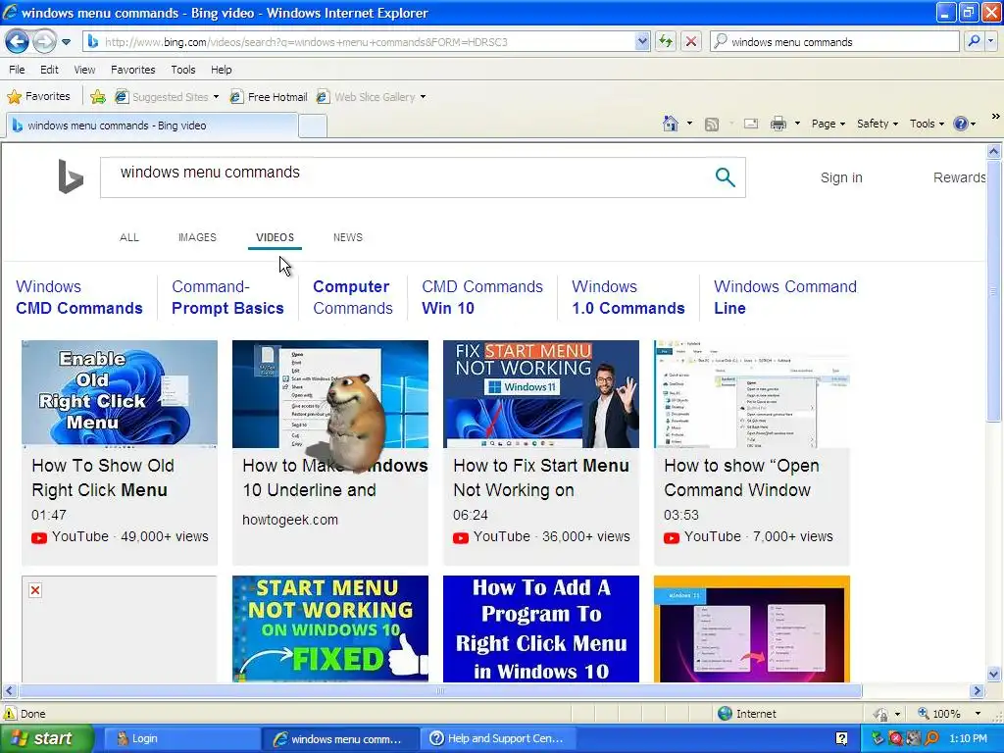Expand the address bar history dropdown
The height and width of the screenshot is (753, 1004).
click(642, 42)
